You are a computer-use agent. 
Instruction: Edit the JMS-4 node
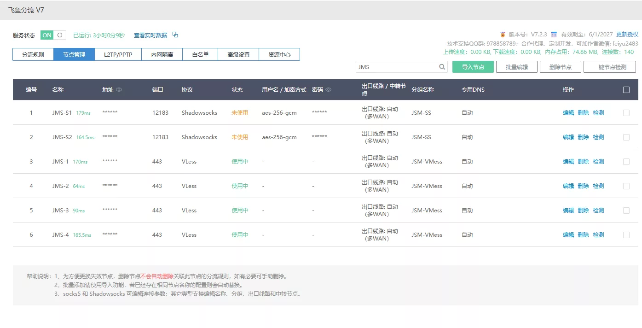(568, 234)
